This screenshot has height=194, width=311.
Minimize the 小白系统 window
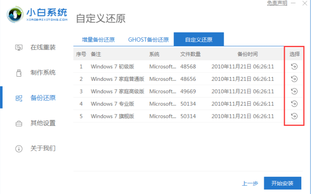point(293,3)
